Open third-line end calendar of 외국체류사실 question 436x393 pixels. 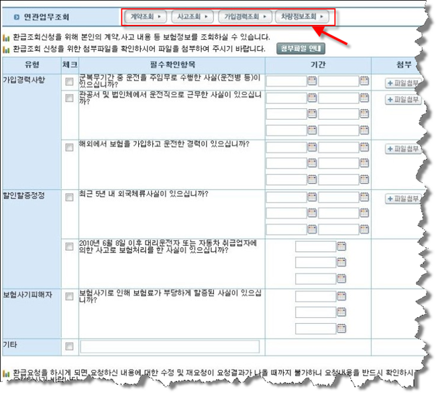click(x=364, y=230)
